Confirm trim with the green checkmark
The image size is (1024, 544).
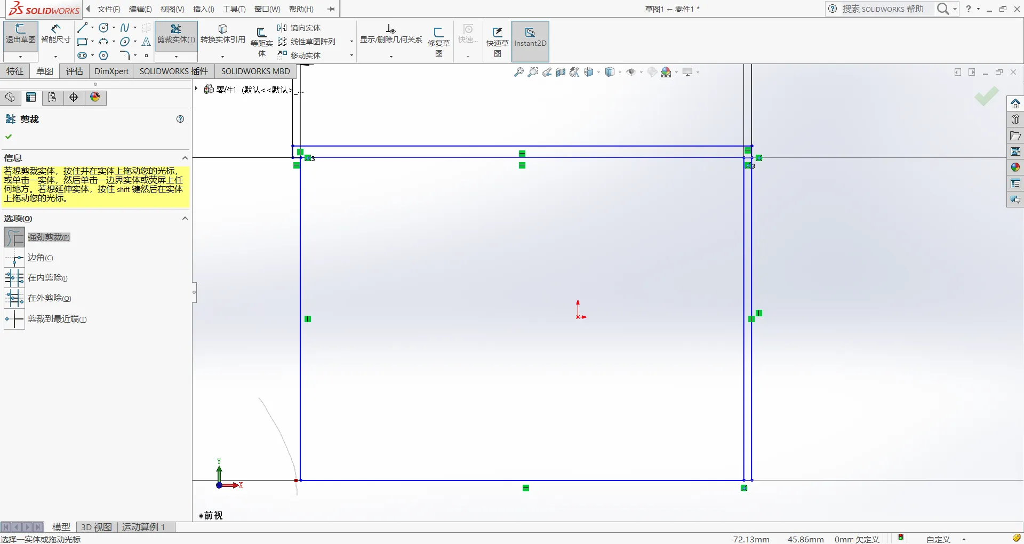tap(9, 137)
